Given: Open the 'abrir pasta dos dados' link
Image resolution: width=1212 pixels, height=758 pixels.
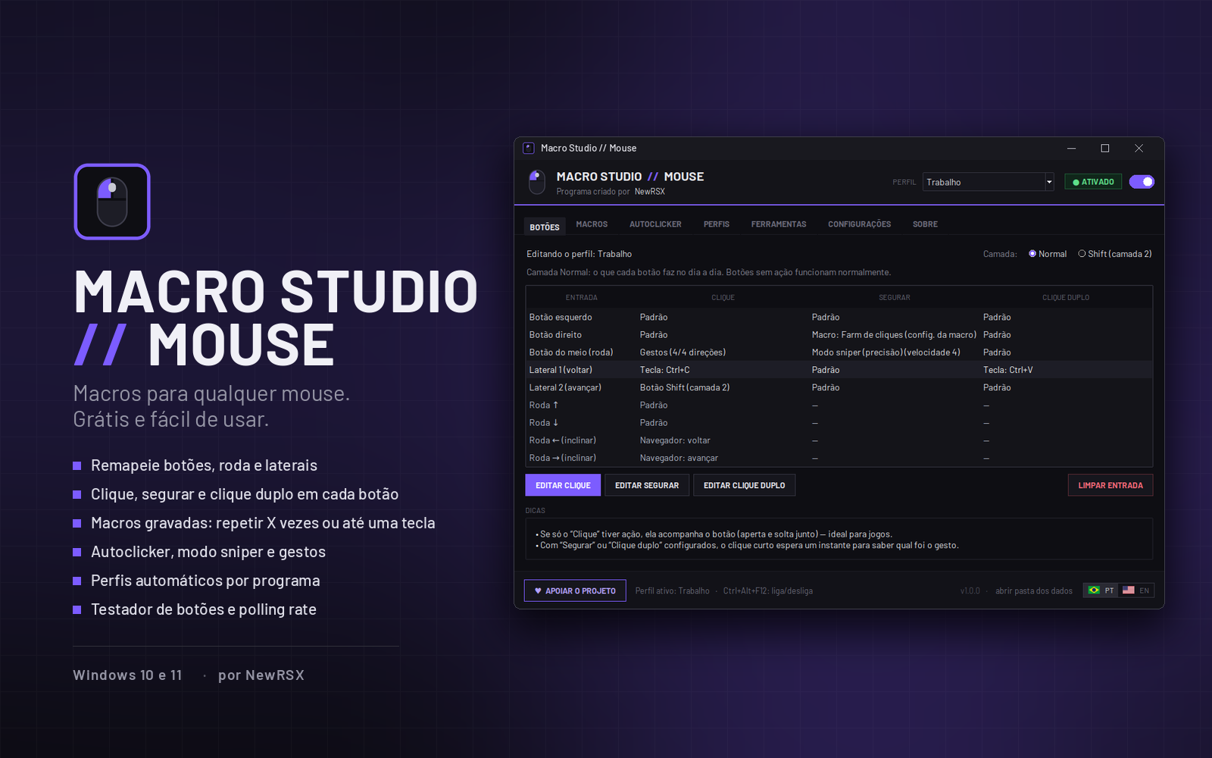Looking at the screenshot, I should pyautogui.click(x=1034, y=591).
